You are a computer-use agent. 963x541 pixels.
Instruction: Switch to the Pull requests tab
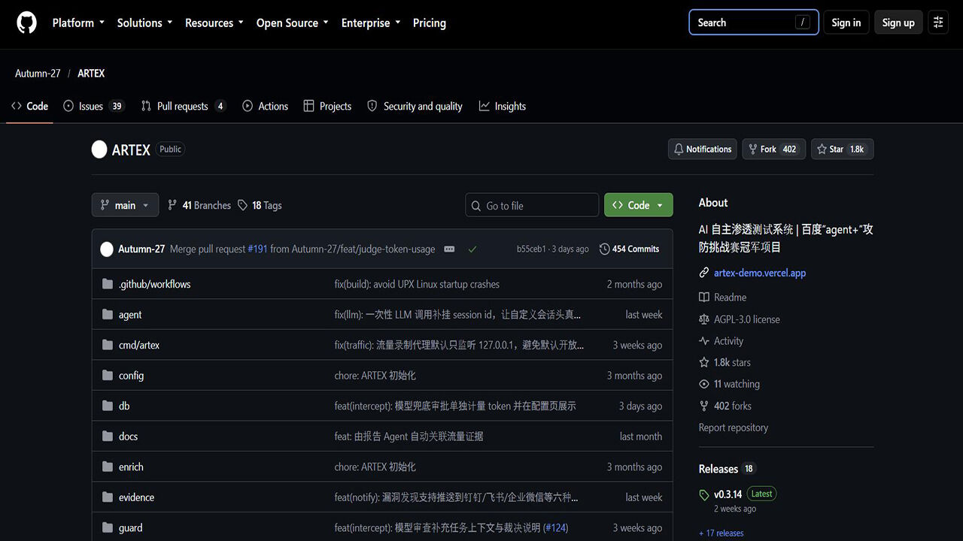click(x=184, y=106)
